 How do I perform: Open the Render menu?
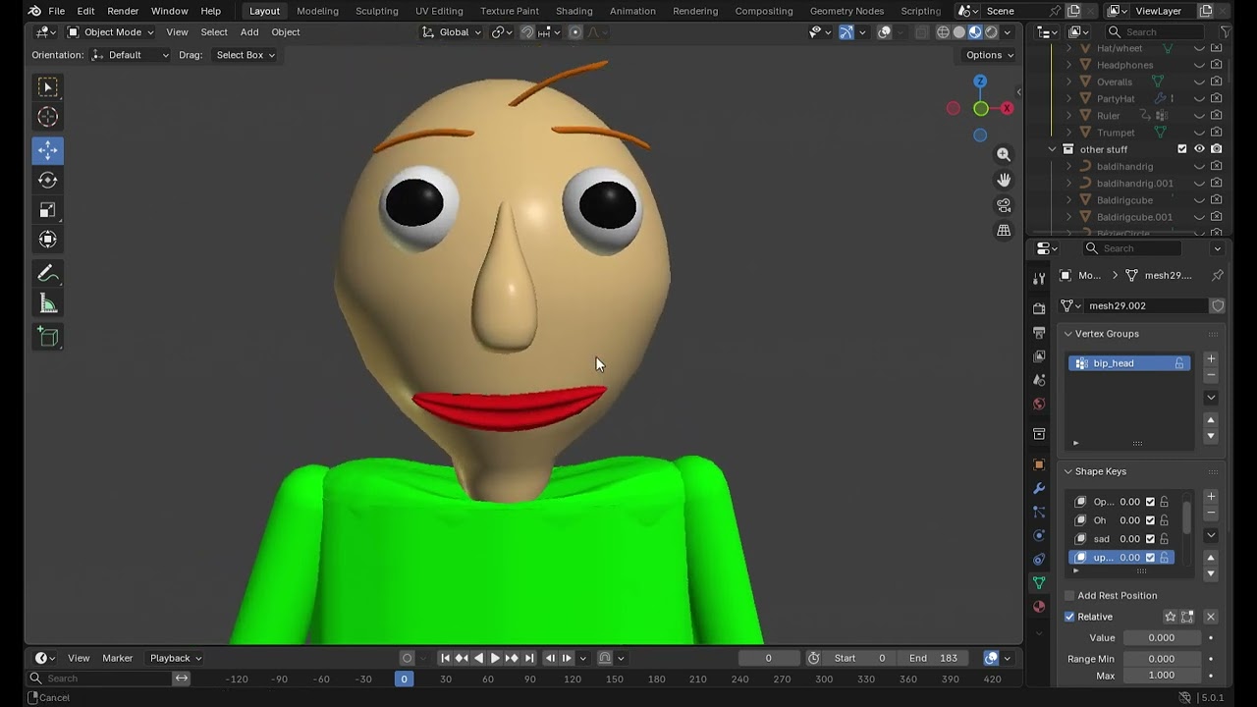[x=123, y=11]
